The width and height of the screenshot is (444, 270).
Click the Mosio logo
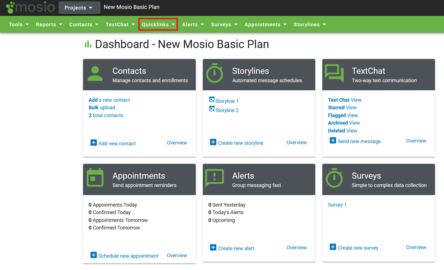tap(30, 7)
